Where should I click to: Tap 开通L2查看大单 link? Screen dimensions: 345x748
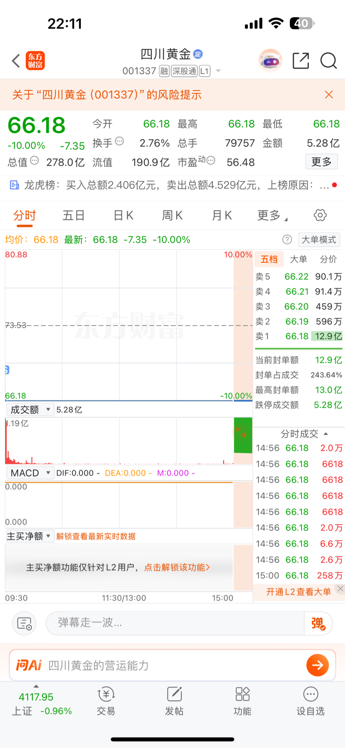(298, 592)
